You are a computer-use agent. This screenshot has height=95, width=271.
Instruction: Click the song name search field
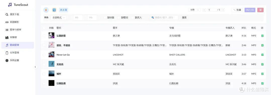[164, 17]
